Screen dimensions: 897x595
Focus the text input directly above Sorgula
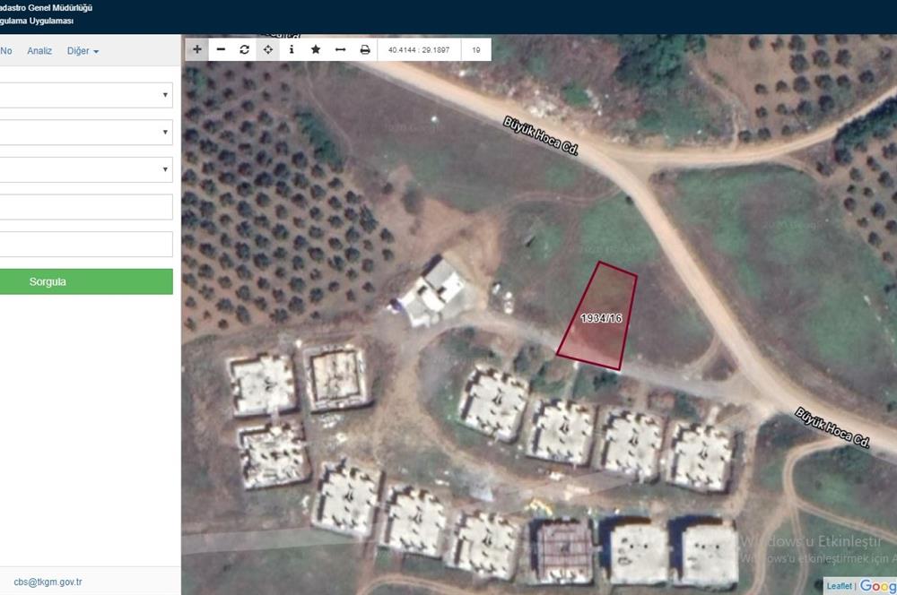click(86, 245)
